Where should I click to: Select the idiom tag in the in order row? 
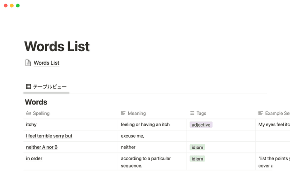197,159
